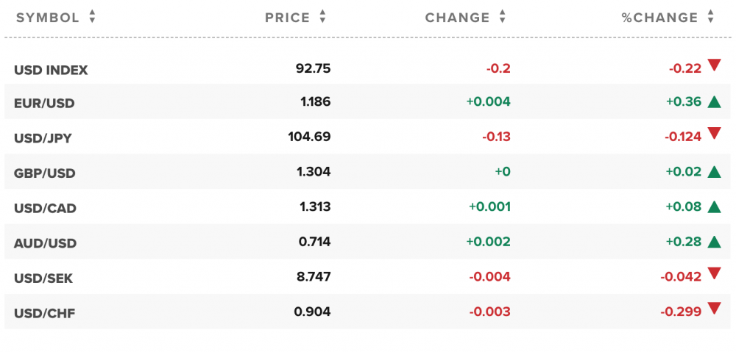Click the green up arrow for USD/CAD
This screenshot has width=736, height=352.
click(713, 207)
